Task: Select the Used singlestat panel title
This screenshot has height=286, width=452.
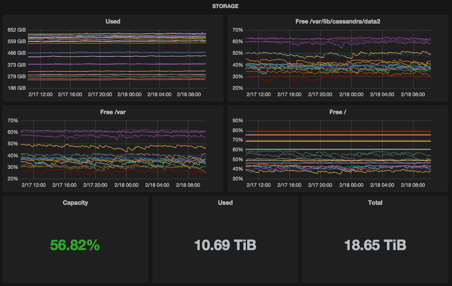Action: point(225,203)
